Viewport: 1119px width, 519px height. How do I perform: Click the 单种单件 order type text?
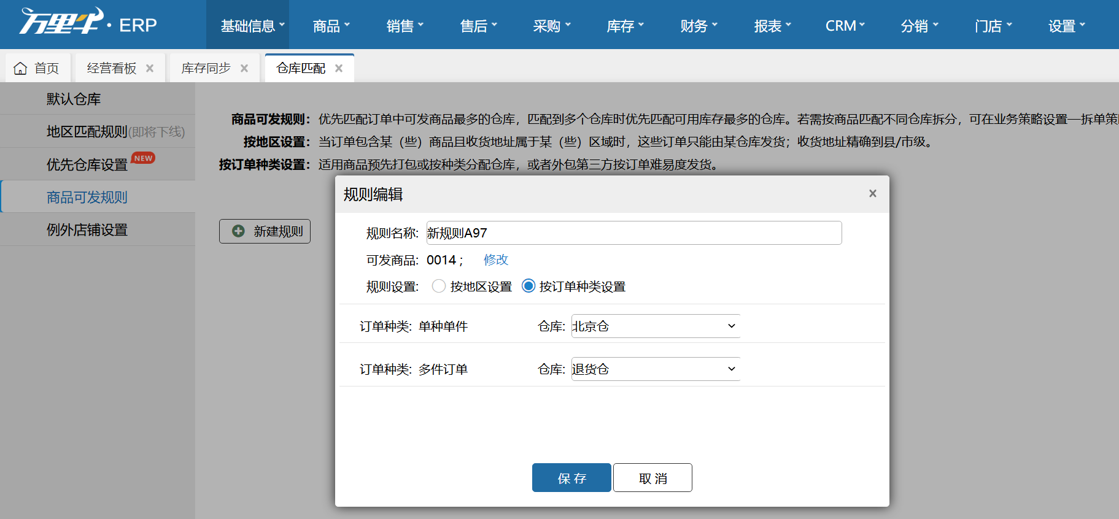click(x=443, y=326)
